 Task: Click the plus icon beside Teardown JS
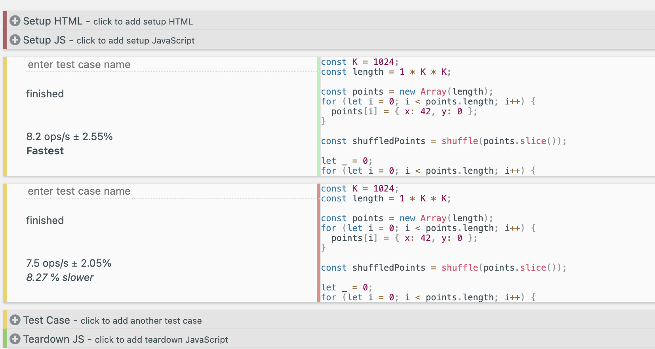pyautogui.click(x=15, y=339)
